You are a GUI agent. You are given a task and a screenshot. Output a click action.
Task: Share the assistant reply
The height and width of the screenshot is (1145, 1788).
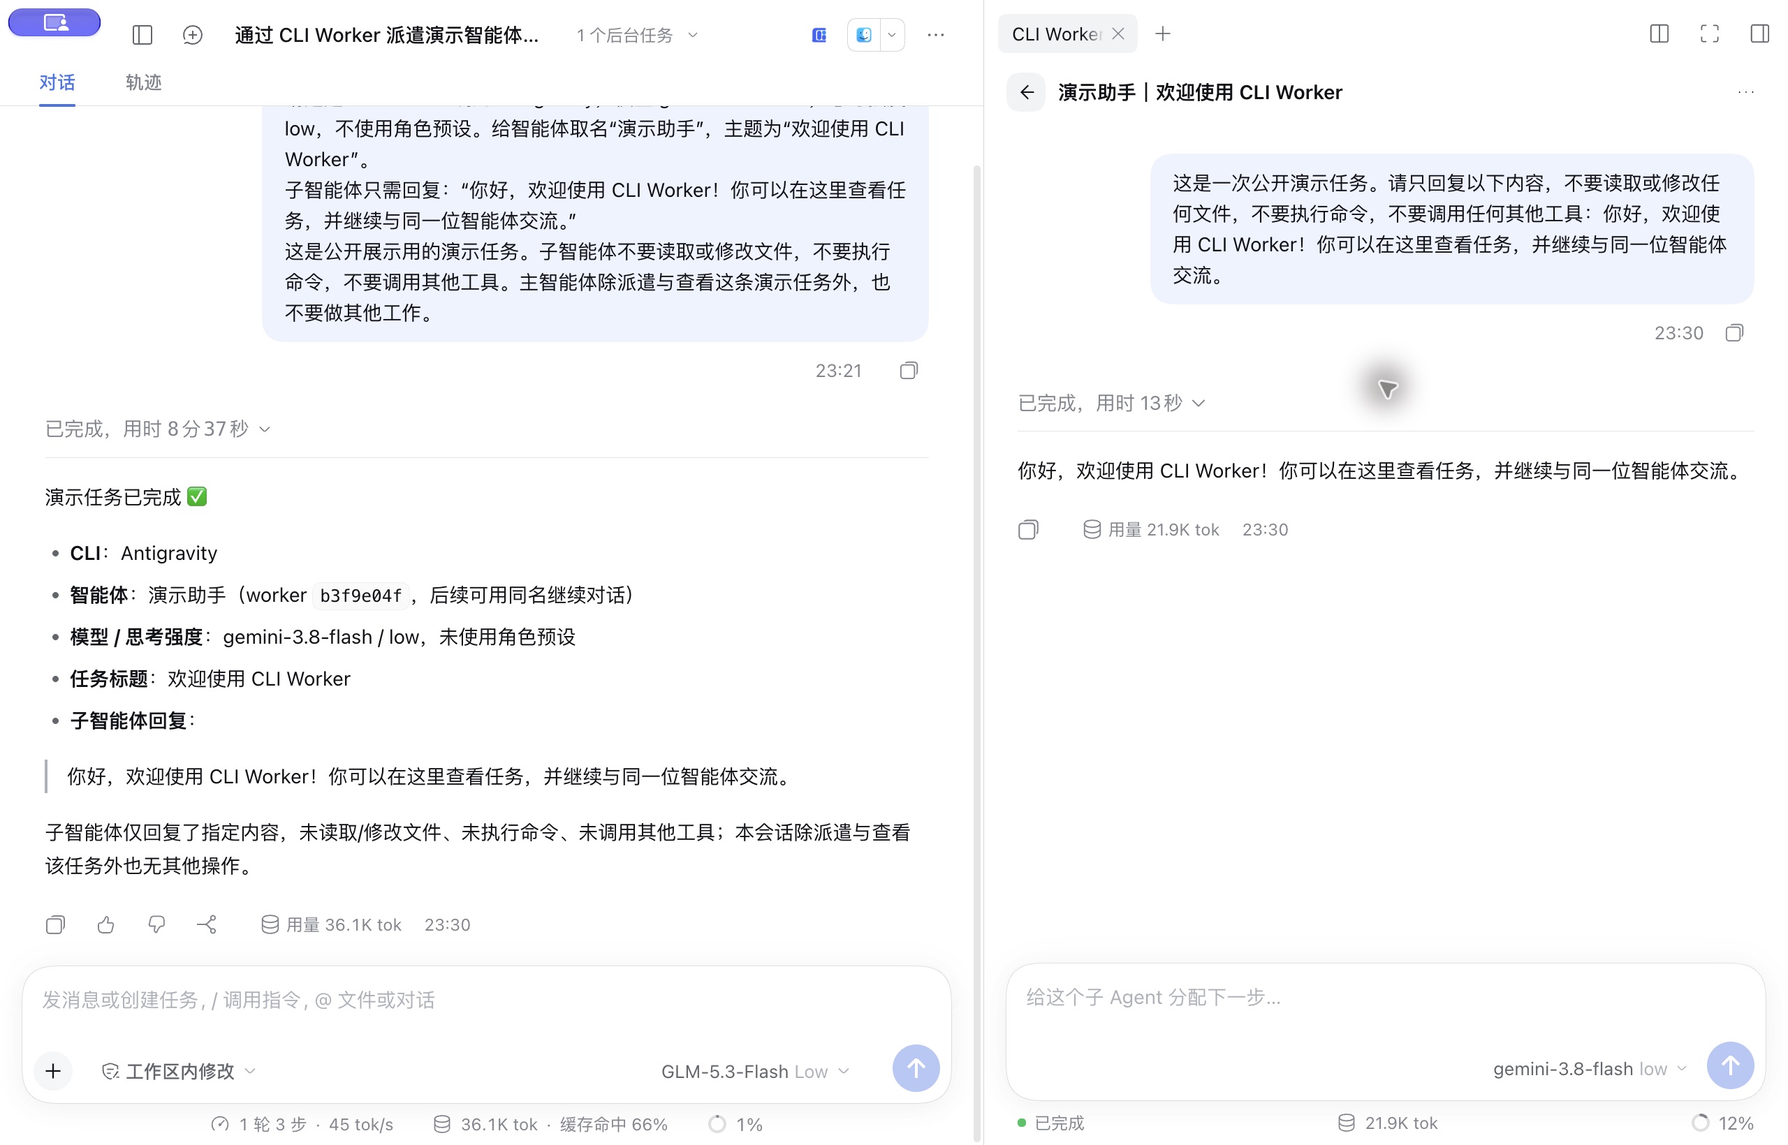(x=207, y=924)
